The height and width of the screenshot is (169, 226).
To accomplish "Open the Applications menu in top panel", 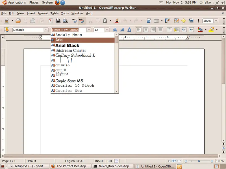I will pos(17,3).
